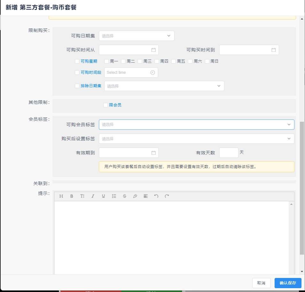Undo the last edit in the editor
This screenshot has width=305, height=292.
tap(156, 196)
